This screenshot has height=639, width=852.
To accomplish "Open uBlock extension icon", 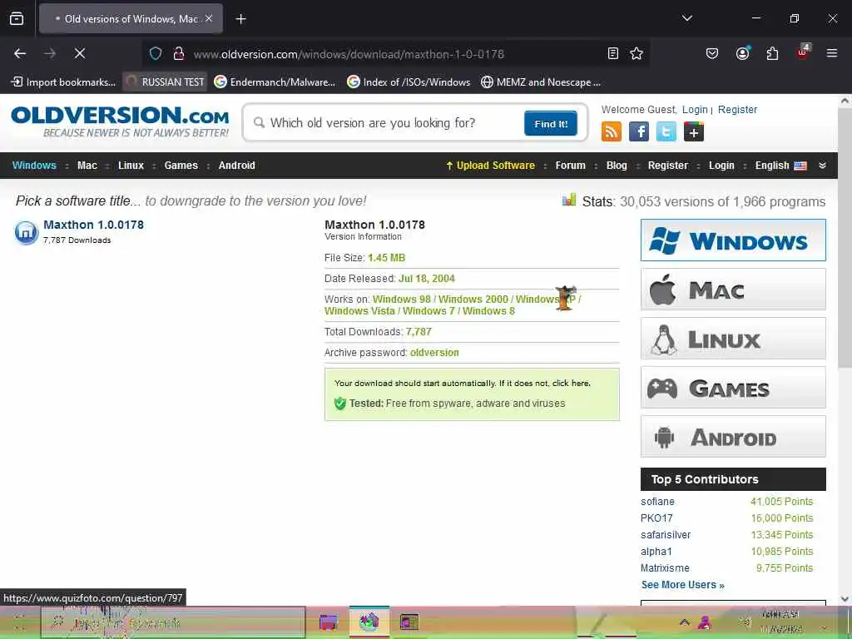I will (803, 52).
